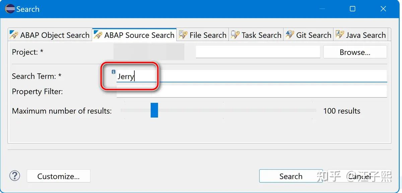Click the Git Search tab icon
Image resolution: width=402 pixels, height=193 pixels.
pyautogui.click(x=290, y=35)
